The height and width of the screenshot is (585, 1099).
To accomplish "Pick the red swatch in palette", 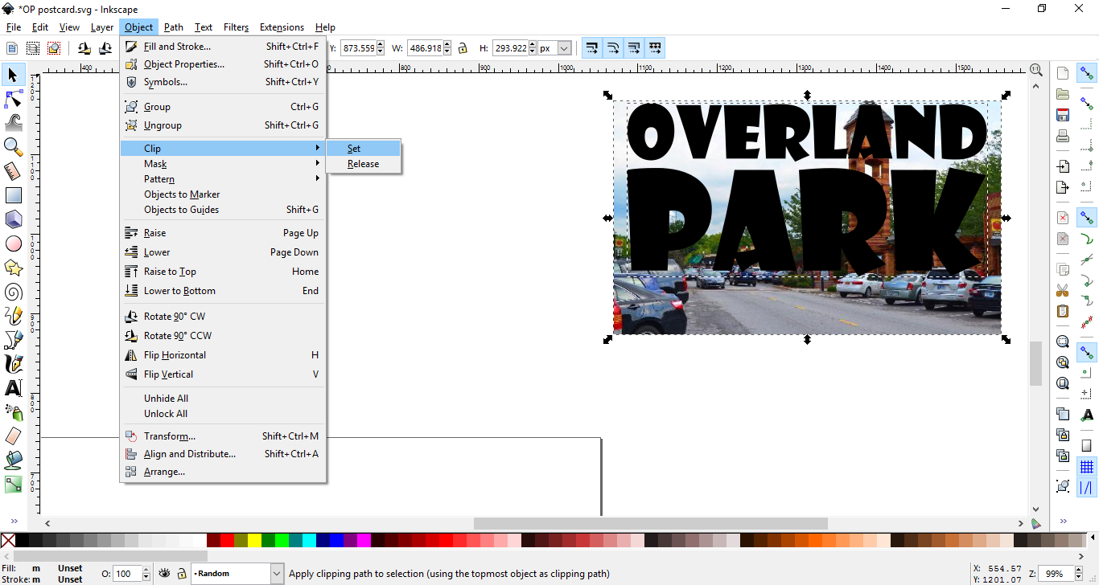I will pyautogui.click(x=227, y=541).
